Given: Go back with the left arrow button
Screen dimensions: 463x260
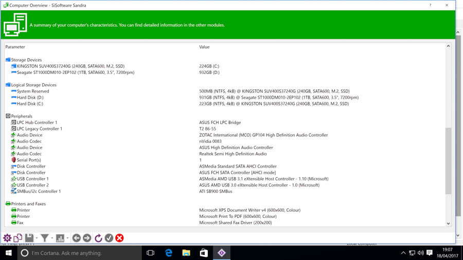Looking at the screenshot, I should 77,238.
